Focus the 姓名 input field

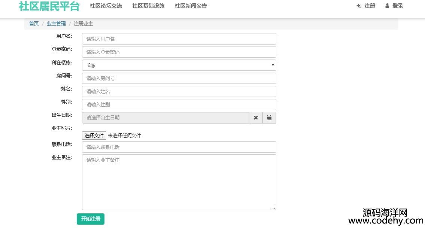179,91
